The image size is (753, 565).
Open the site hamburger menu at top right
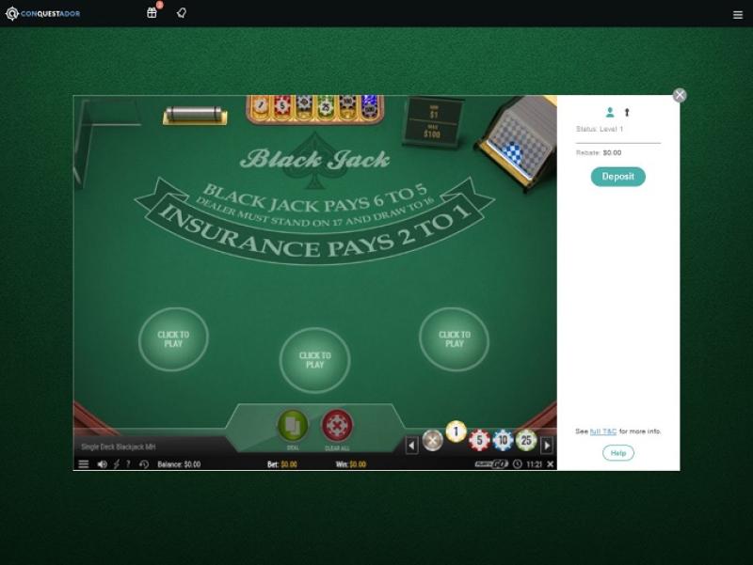[738, 14]
